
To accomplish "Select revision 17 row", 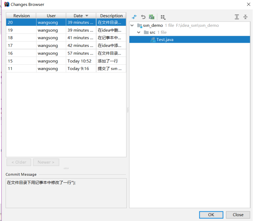I will pyautogui.click(x=66, y=46).
